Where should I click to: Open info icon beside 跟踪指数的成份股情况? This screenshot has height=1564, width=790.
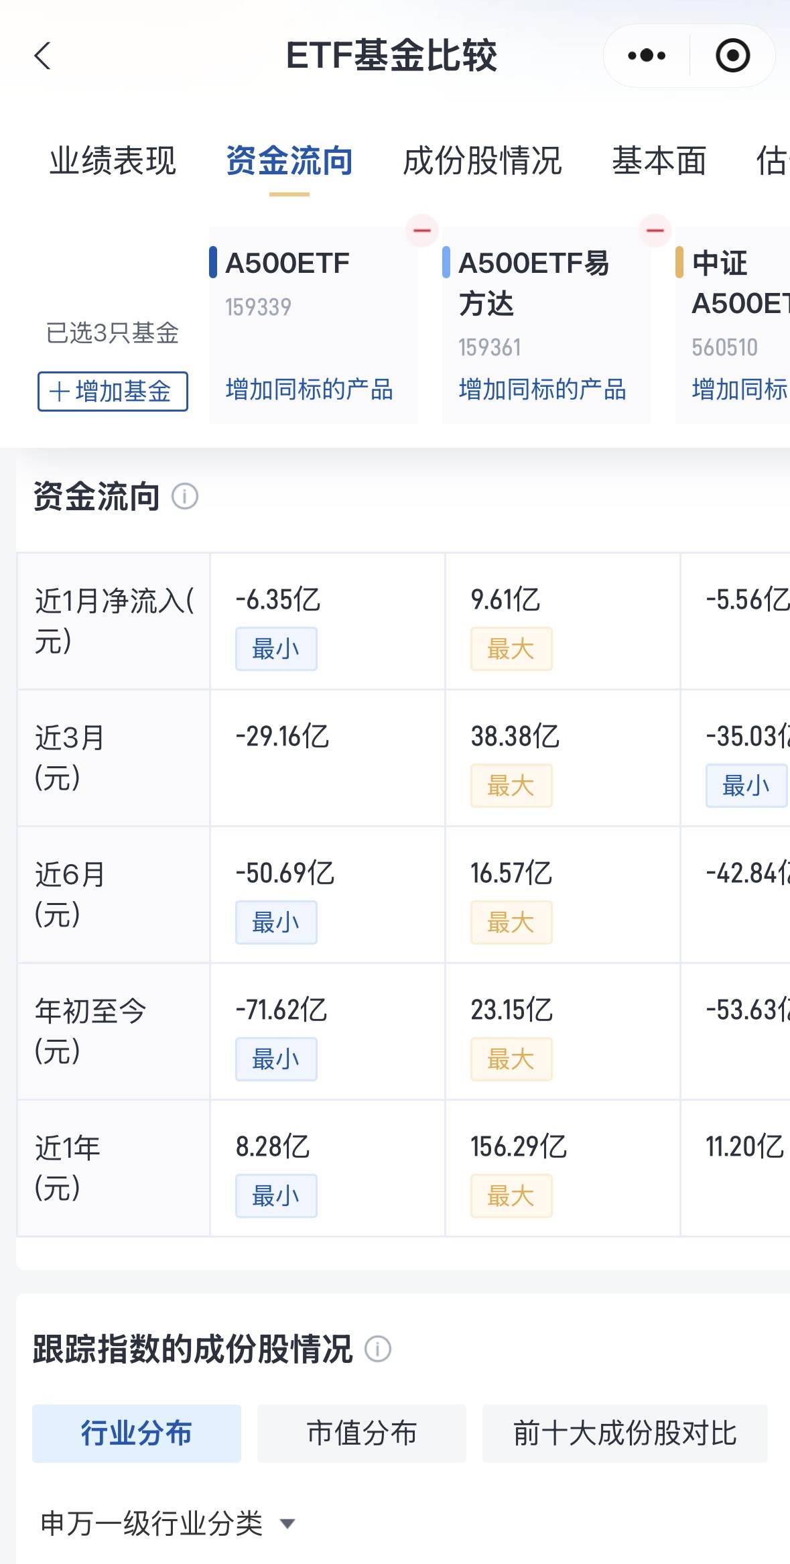(x=378, y=1349)
